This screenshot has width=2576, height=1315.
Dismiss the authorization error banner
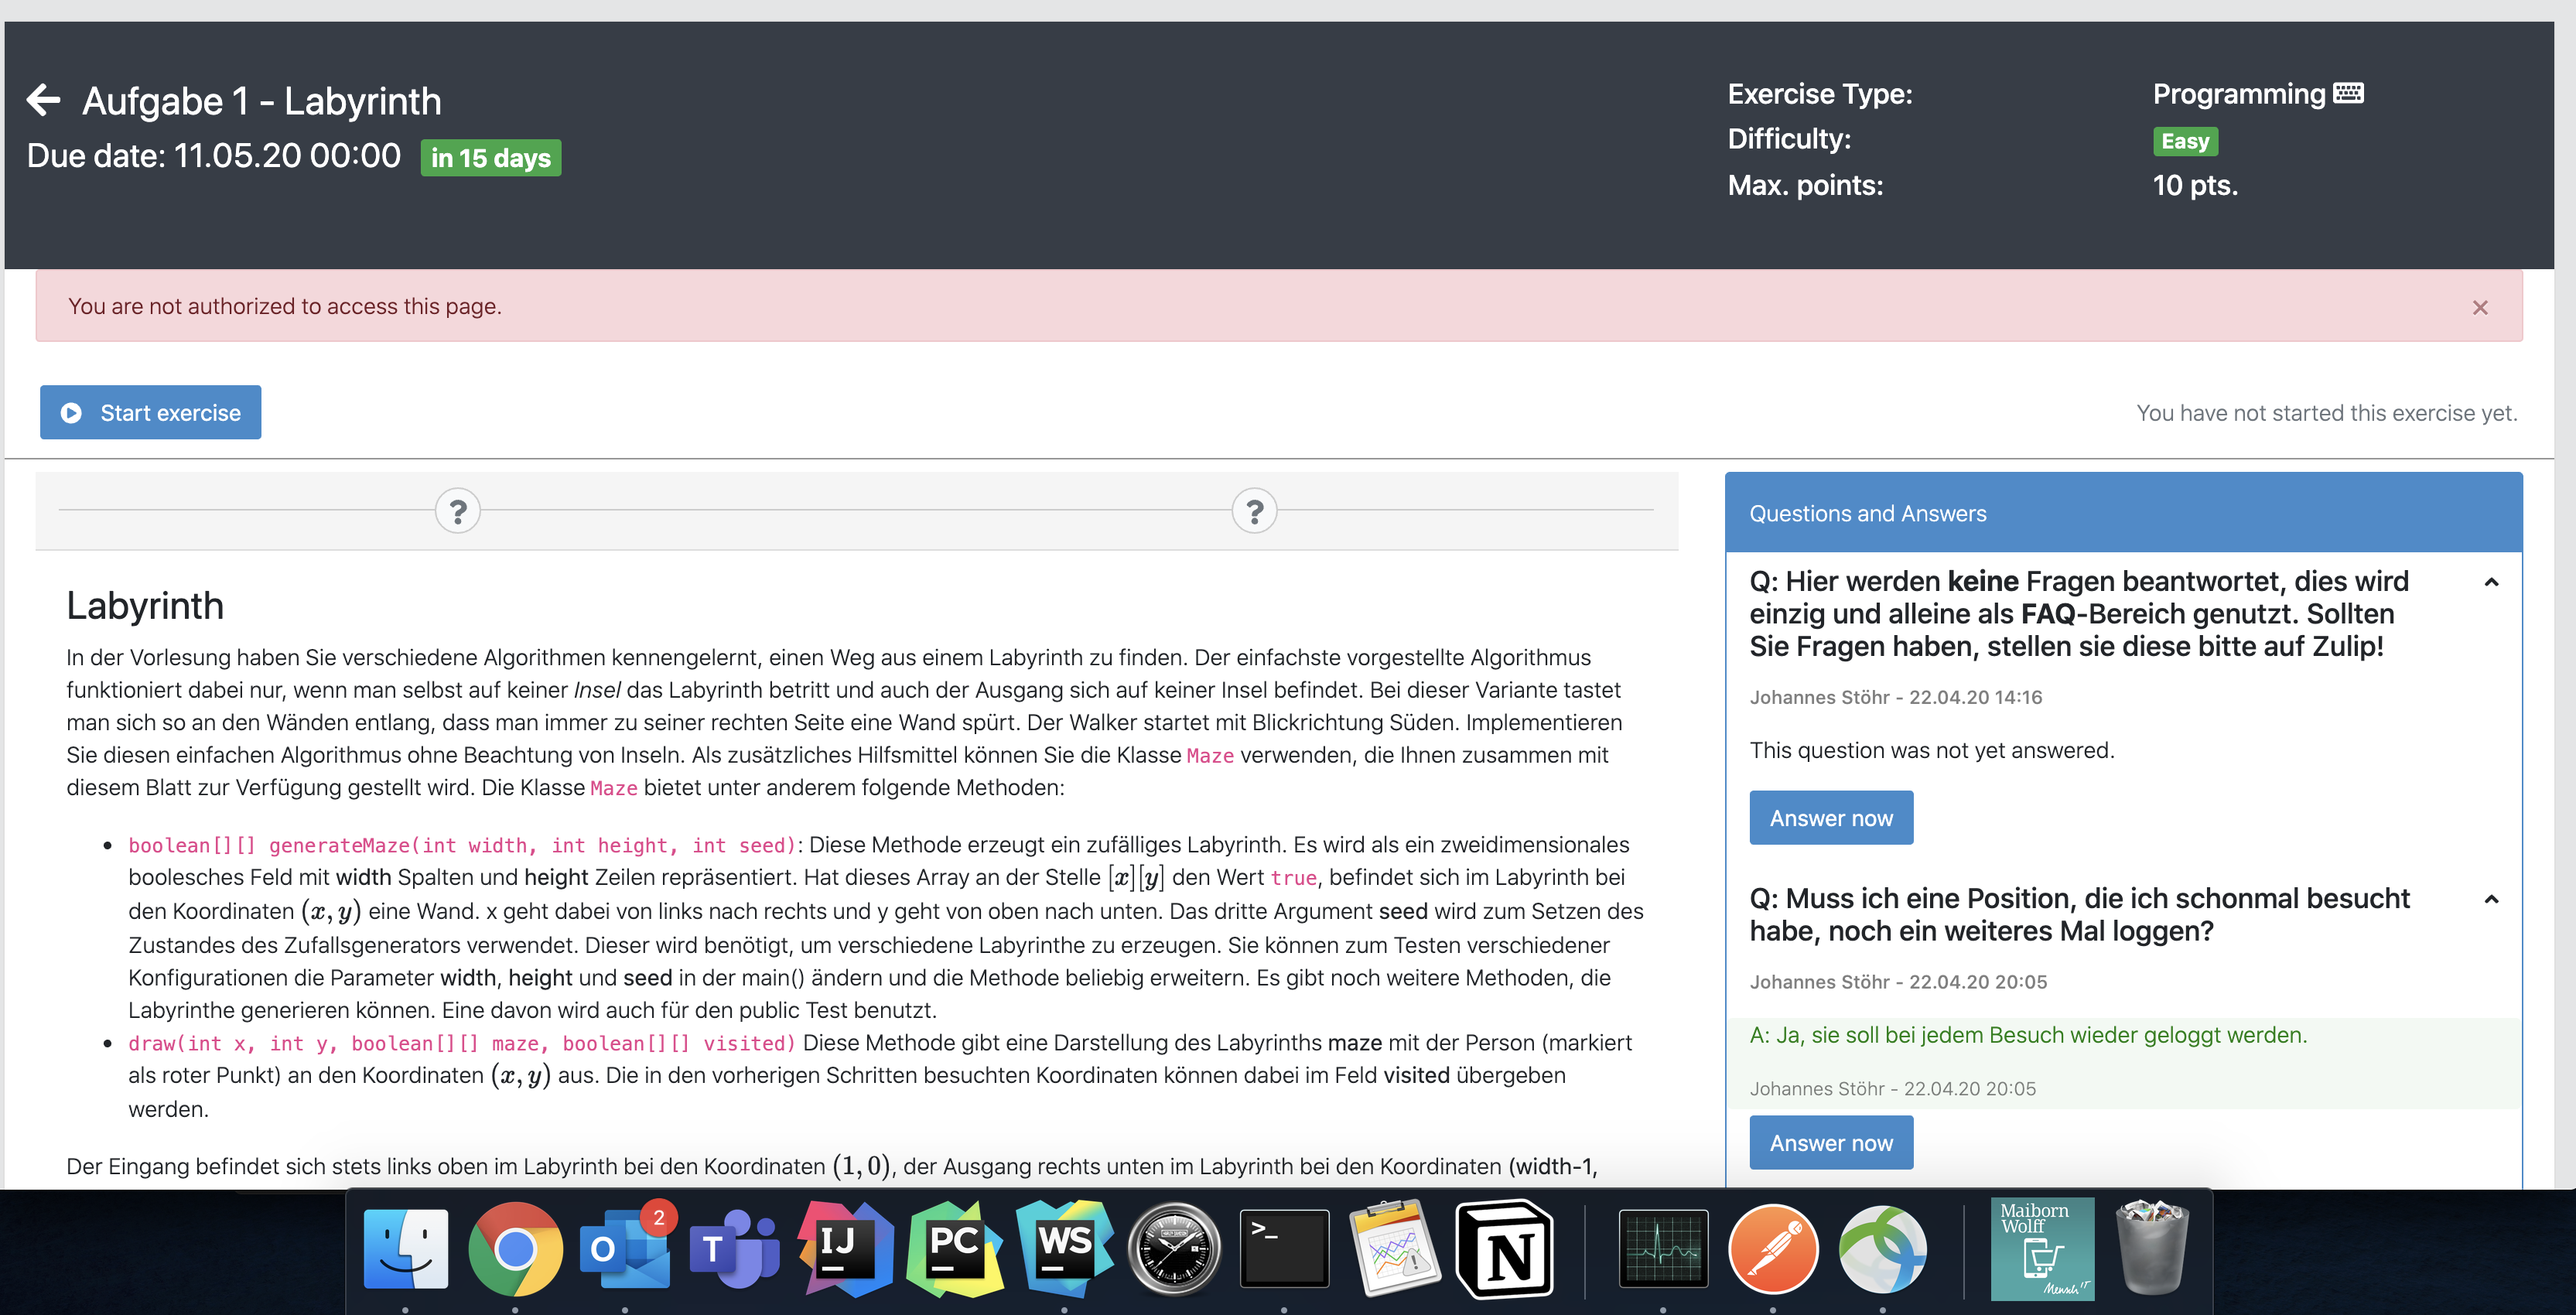[2481, 307]
